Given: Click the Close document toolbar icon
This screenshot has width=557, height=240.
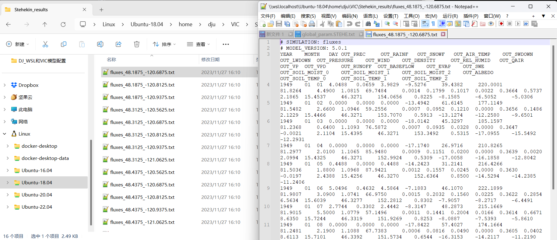Looking at the screenshot, I should 295,24.
